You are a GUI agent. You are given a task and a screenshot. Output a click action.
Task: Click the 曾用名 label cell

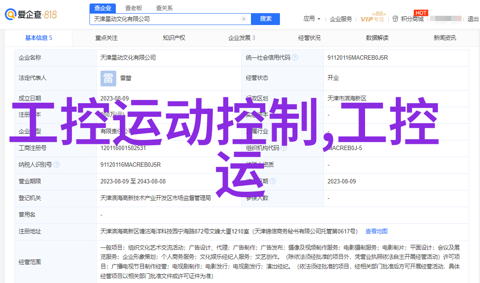(55, 215)
